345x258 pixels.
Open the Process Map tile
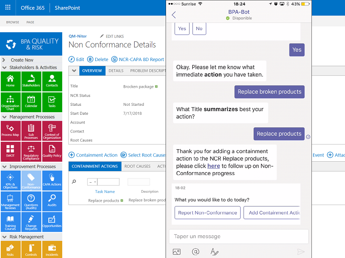10,131
